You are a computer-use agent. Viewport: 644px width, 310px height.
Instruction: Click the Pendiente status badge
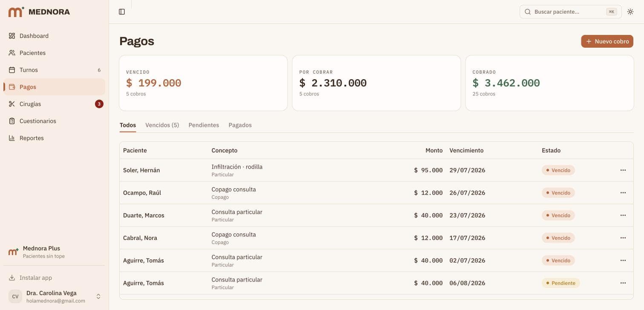pyautogui.click(x=561, y=283)
